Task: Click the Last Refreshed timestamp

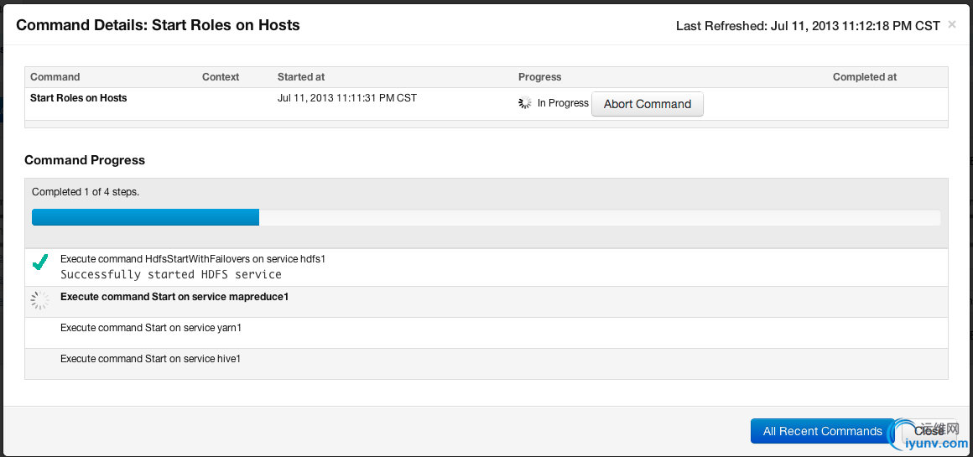Action: (x=808, y=26)
